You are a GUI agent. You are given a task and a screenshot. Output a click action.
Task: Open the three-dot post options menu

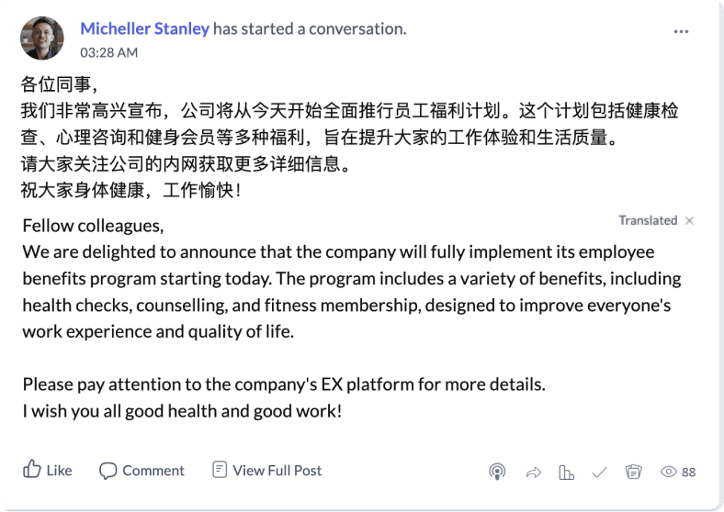click(681, 31)
